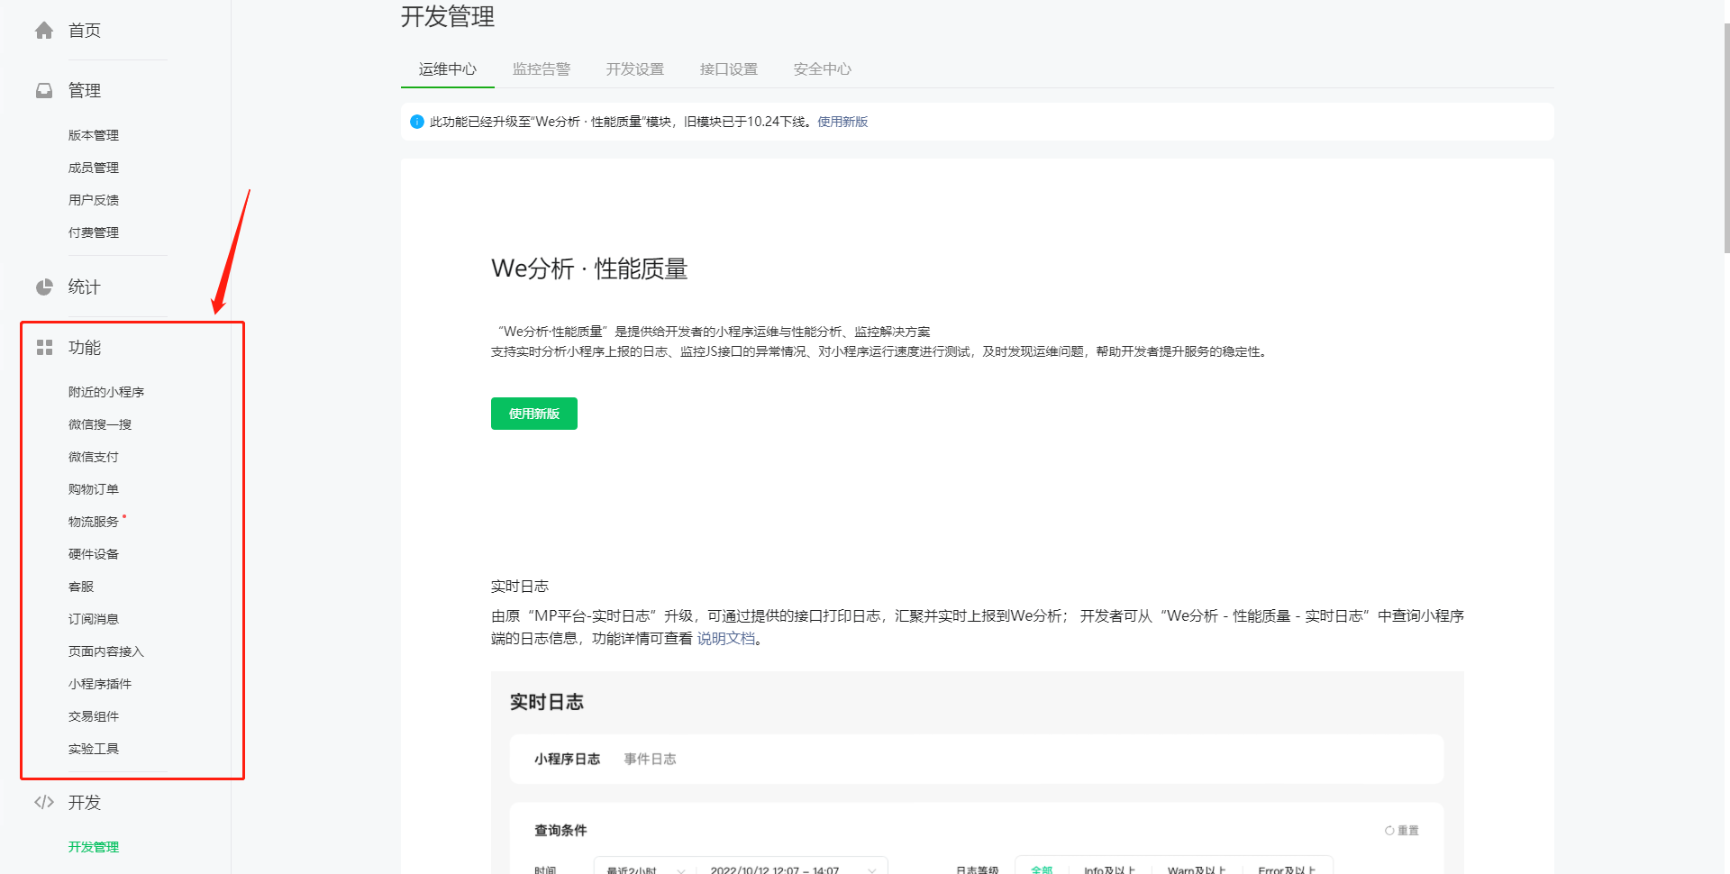Image resolution: width=1730 pixels, height=874 pixels.
Task: Click the green 使用新版 button
Action: click(534, 414)
